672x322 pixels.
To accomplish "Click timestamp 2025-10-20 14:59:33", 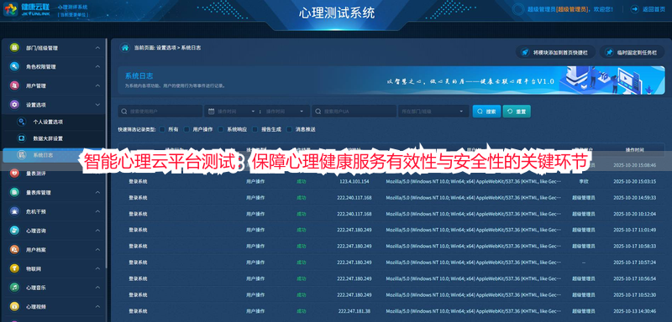I will point(634,198).
